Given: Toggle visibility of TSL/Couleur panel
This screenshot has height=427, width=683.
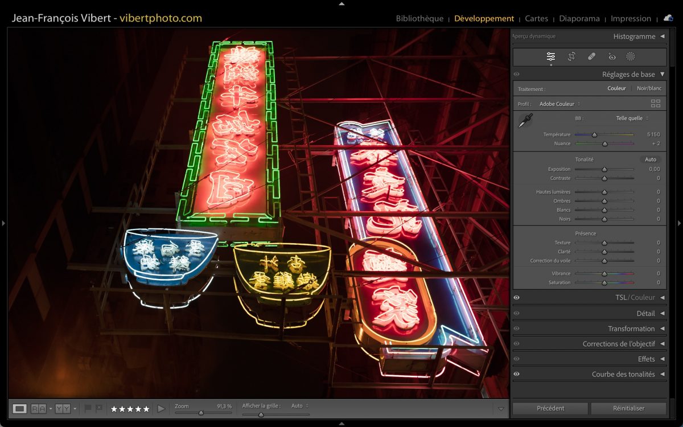Looking at the screenshot, I should coord(517,298).
